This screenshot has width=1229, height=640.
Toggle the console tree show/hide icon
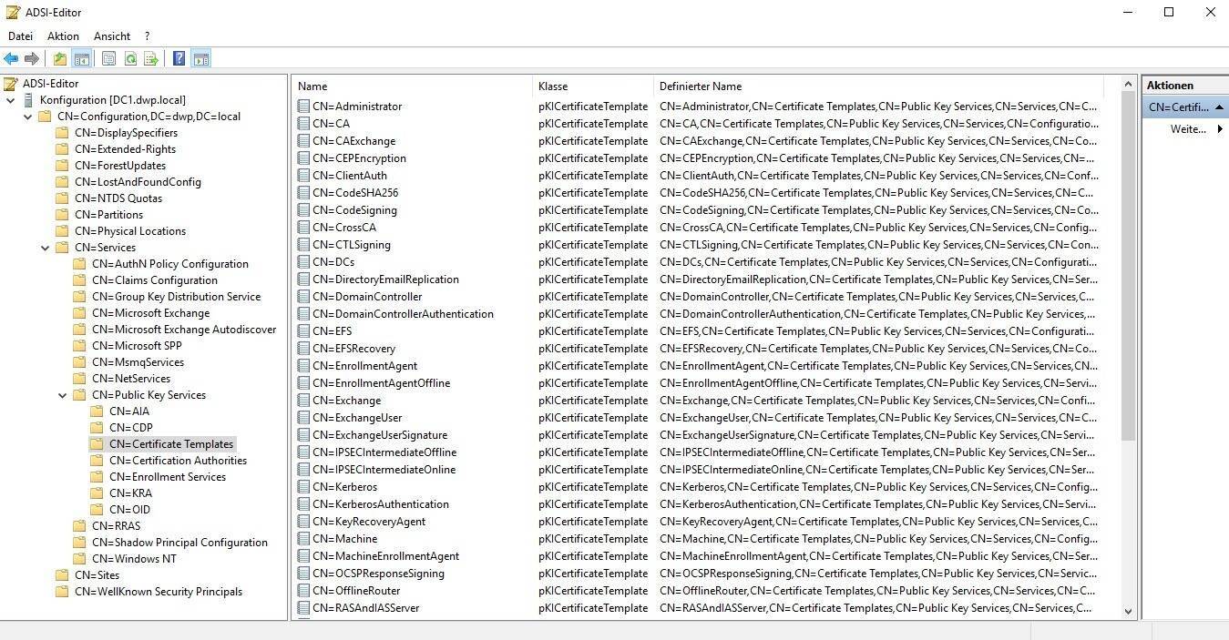[x=82, y=59]
